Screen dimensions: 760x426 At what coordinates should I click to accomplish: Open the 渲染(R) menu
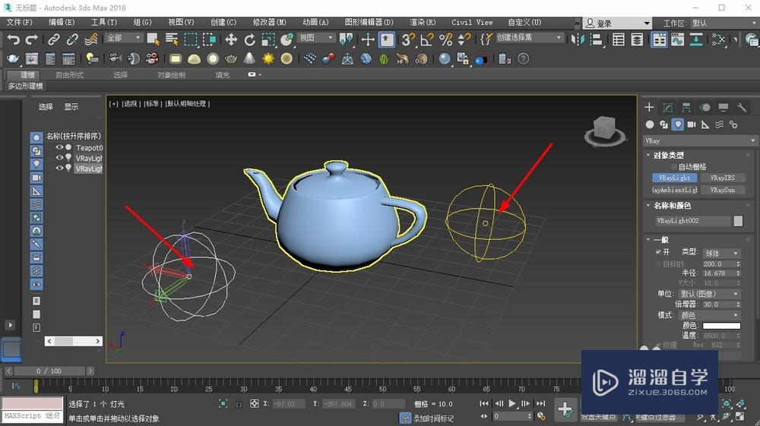click(423, 22)
